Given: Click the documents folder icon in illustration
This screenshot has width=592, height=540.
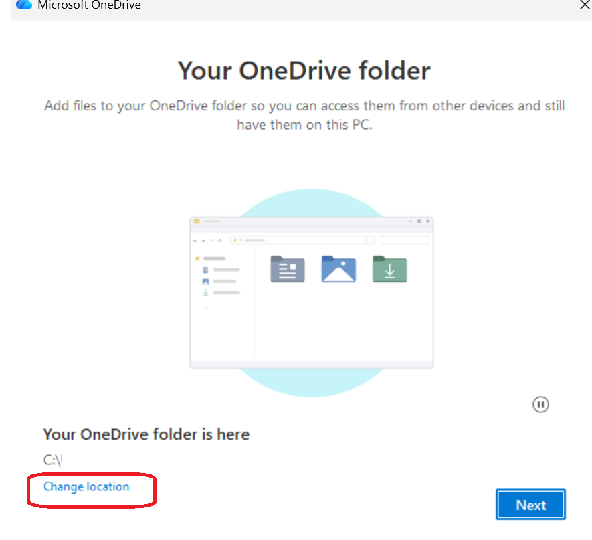Looking at the screenshot, I should 288,269.
